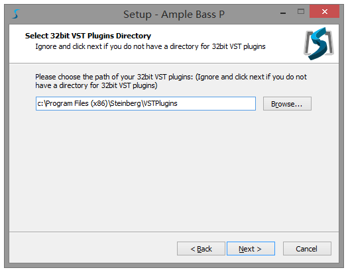Continue setup with Next button
This screenshot has width=348, height=272.
pos(251,249)
